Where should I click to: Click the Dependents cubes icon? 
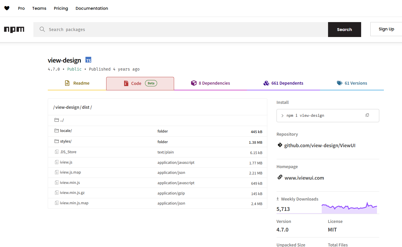[x=266, y=83]
